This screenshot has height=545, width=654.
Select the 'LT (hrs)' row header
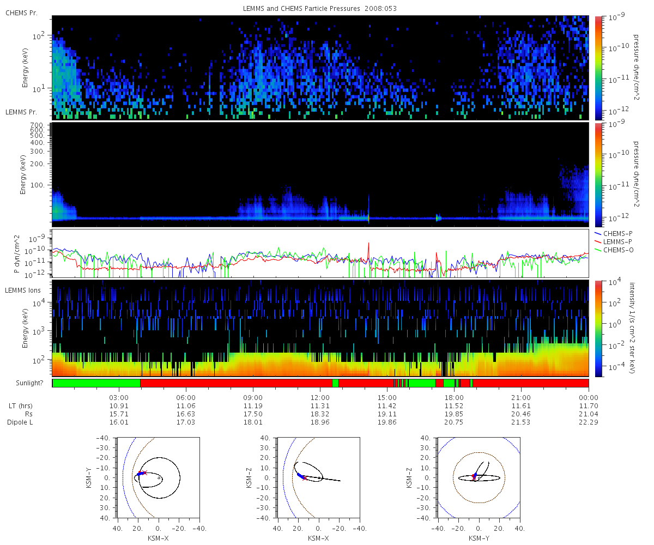[21, 406]
